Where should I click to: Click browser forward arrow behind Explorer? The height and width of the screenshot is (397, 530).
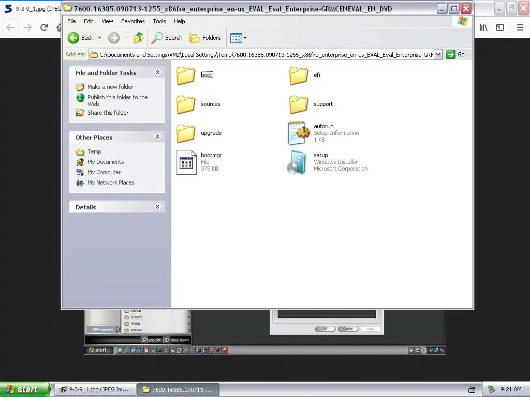click(27, 27)
